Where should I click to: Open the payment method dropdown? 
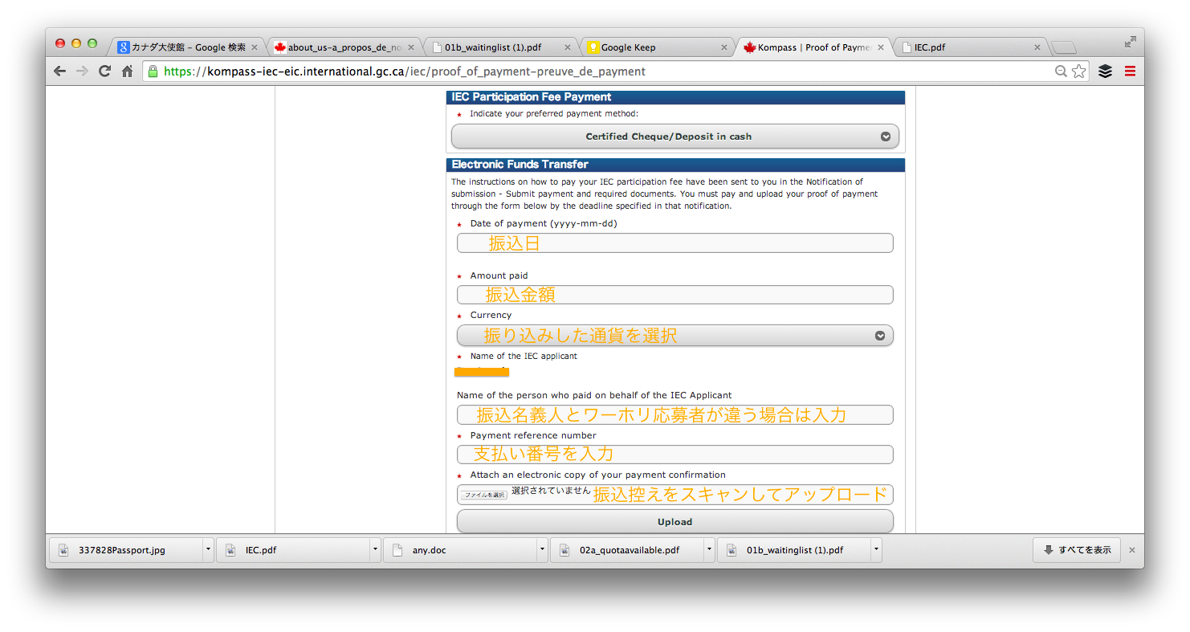pyautogui.click(x=674, y=137)
